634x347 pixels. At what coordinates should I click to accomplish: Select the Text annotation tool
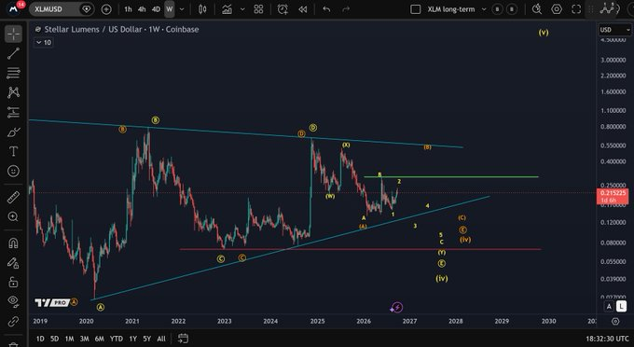point(13,152)
